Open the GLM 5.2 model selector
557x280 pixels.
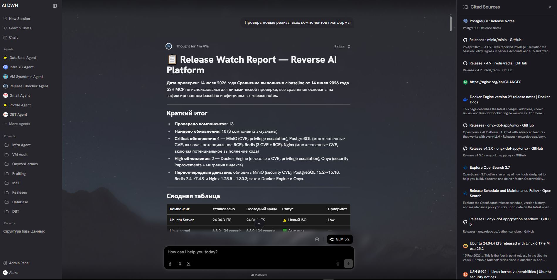[x=340, y=239]
